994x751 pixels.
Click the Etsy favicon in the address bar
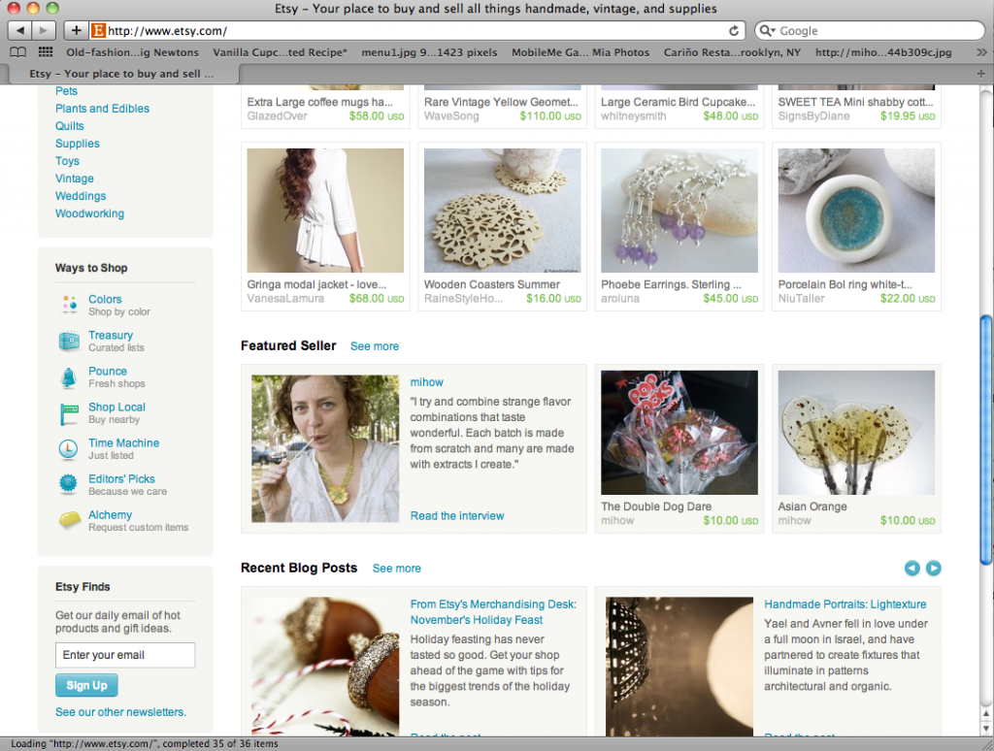[98, 30]
